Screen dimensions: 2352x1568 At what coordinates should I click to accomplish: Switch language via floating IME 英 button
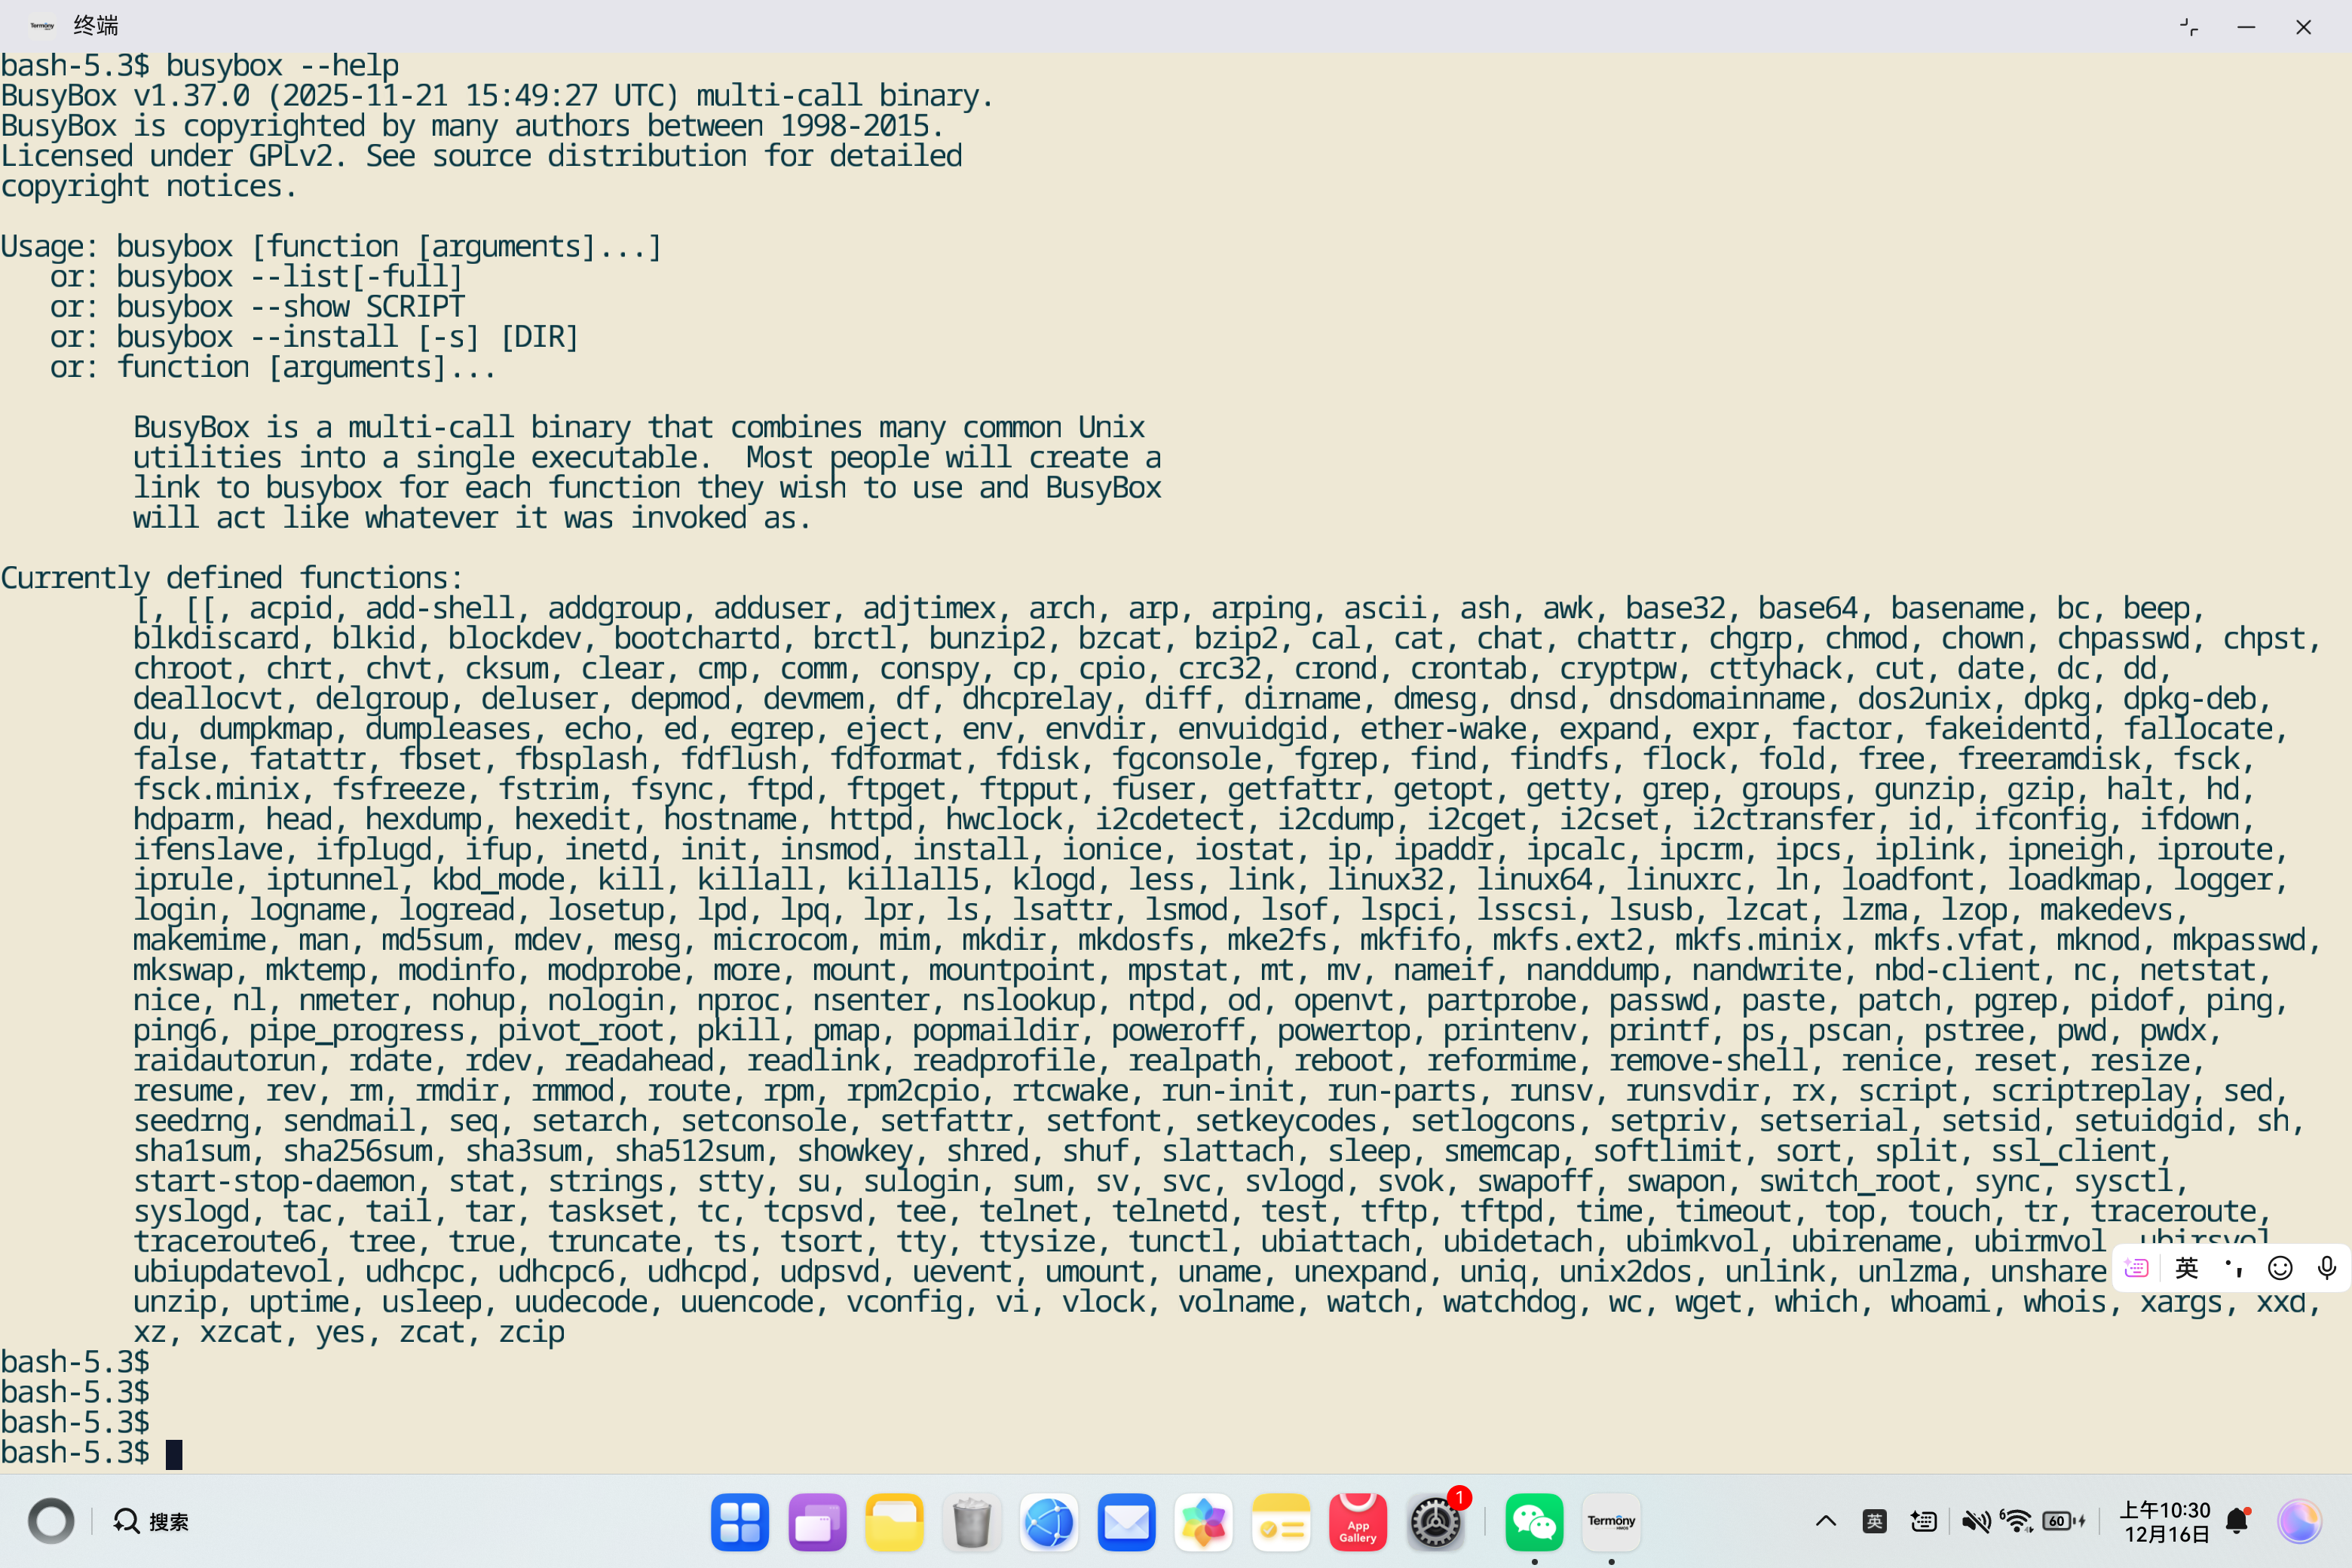pyautogui.click(x=2186, y=1268)
